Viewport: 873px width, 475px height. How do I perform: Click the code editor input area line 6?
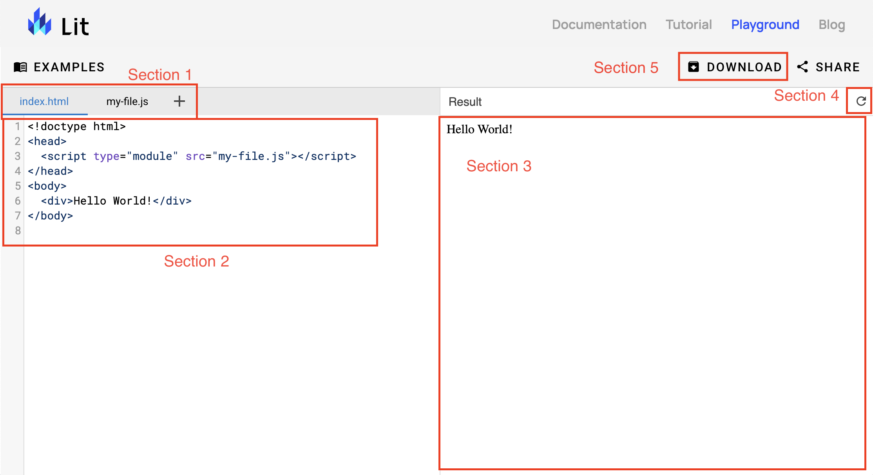[117, 201]
